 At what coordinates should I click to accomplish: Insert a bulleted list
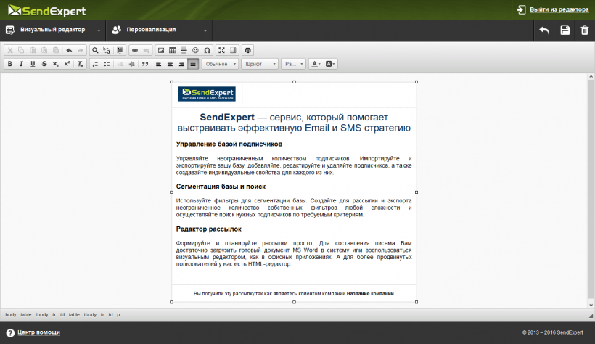(x=107, y=64)
